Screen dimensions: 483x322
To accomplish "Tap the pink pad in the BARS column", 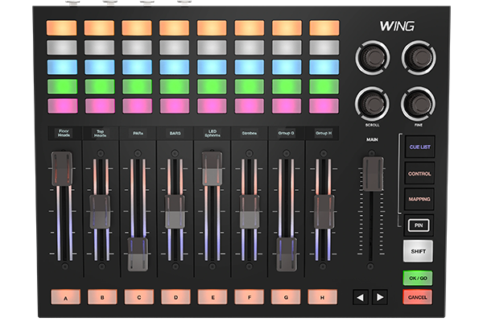I will coord(175,105).
